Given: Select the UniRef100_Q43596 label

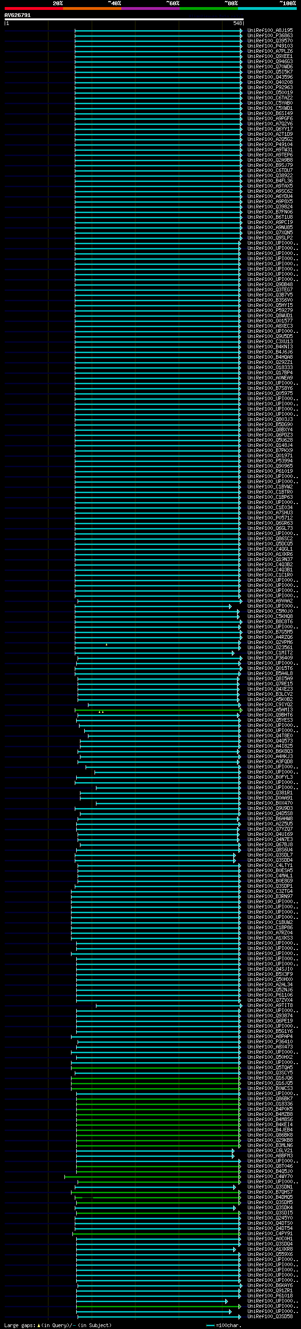Looking at the screenshot, I should pyautogui.click(x=270, y=77).
